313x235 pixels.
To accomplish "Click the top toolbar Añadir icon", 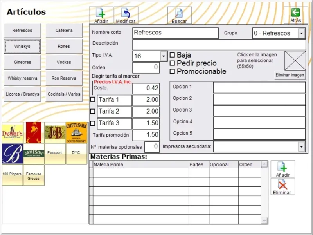I will click(x=101, y=15).
